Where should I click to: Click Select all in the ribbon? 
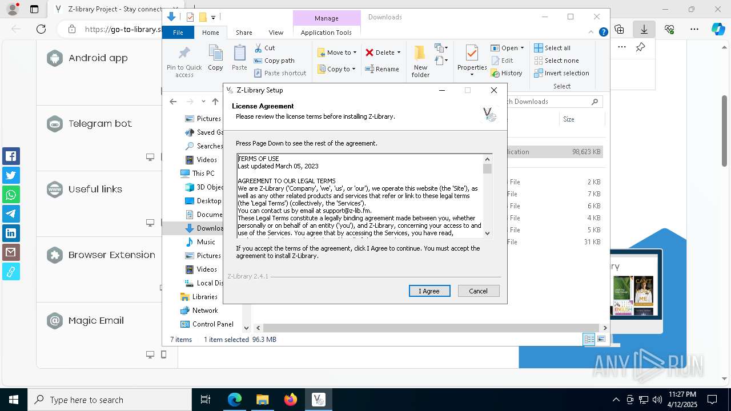[552, 48]
